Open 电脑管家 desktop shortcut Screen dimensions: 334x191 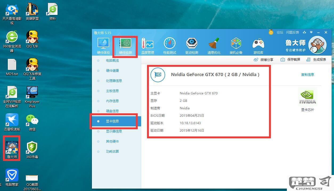[12, 178]
